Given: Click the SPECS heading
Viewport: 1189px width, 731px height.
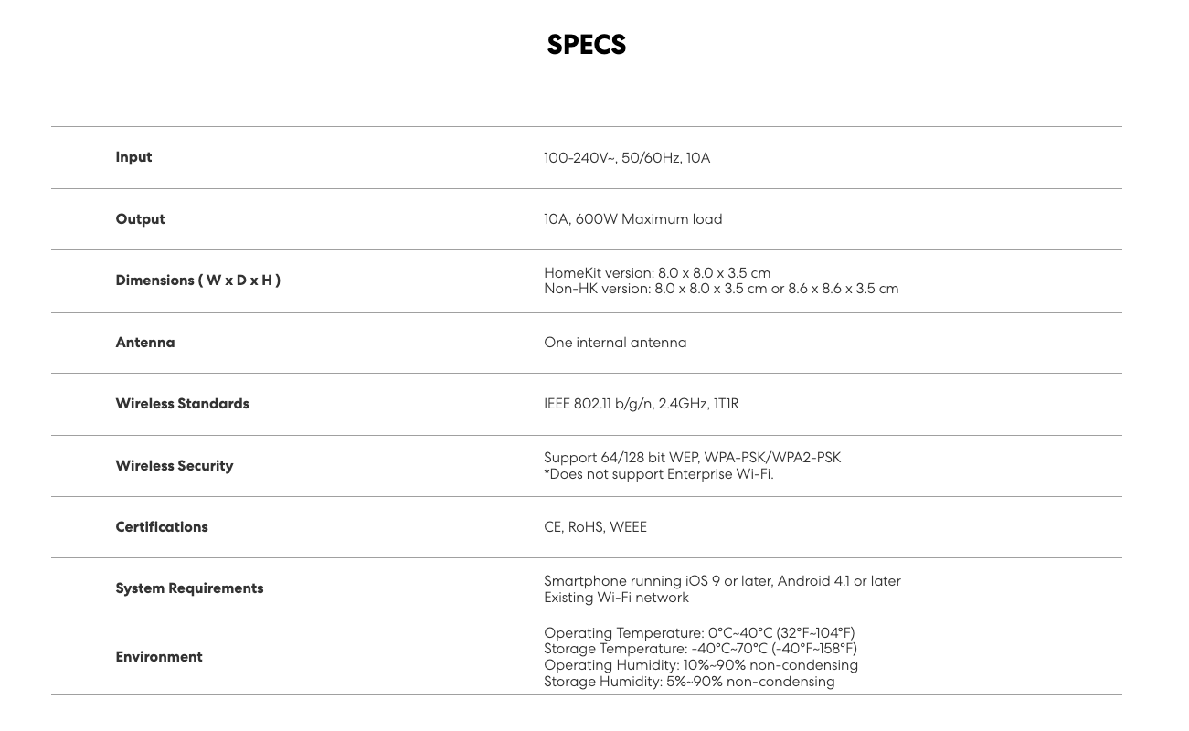Looking at the screenshot, I should pos(586,45).
